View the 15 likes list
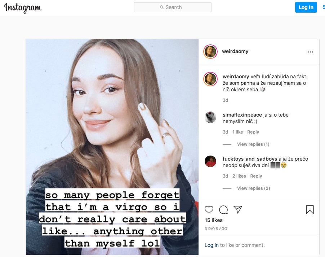Screen dimensions: 325x257 [x=214, y=220]
